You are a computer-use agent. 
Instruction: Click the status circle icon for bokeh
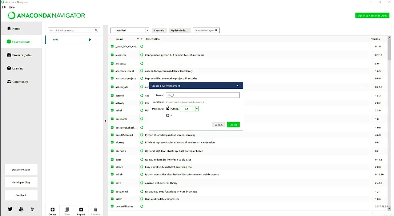142,174
